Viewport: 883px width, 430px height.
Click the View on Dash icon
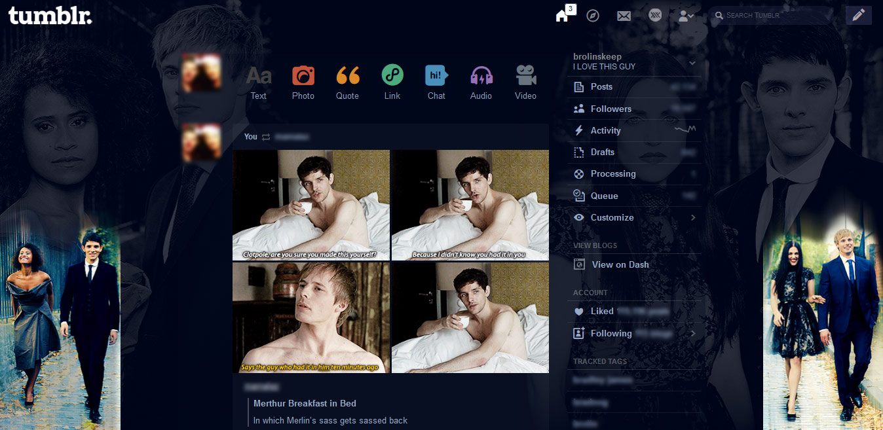click(x=579, y=264)
